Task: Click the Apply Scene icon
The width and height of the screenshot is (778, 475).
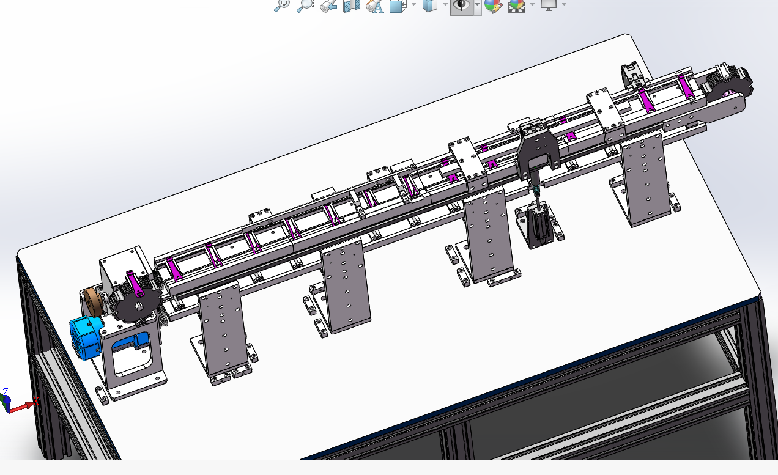Action: click(517, 6)
